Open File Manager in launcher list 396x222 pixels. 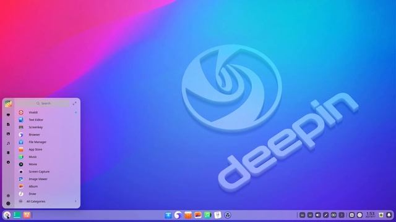point(47,142)
